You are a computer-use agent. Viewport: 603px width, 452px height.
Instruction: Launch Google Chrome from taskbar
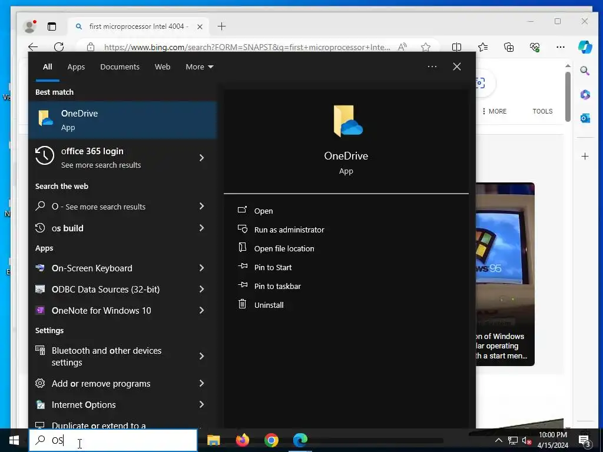click(x=271, y=440)
